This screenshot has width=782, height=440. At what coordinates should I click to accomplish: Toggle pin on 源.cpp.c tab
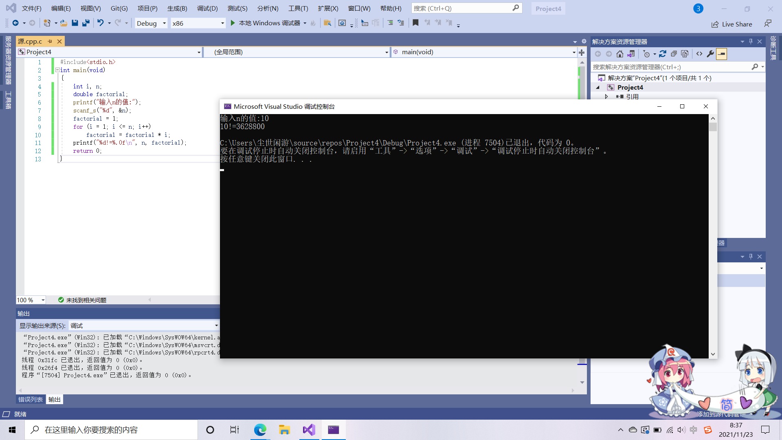(50, 41)
